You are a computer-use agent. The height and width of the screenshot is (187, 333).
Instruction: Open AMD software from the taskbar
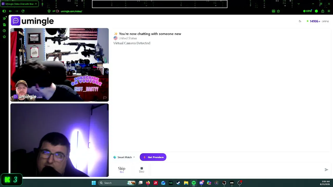click(x=156, y=183)
